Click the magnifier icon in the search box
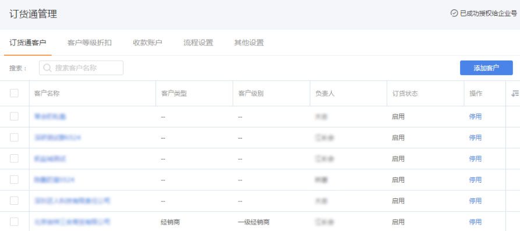This screenshot has height=231, width=520. (x=47, y=68)
